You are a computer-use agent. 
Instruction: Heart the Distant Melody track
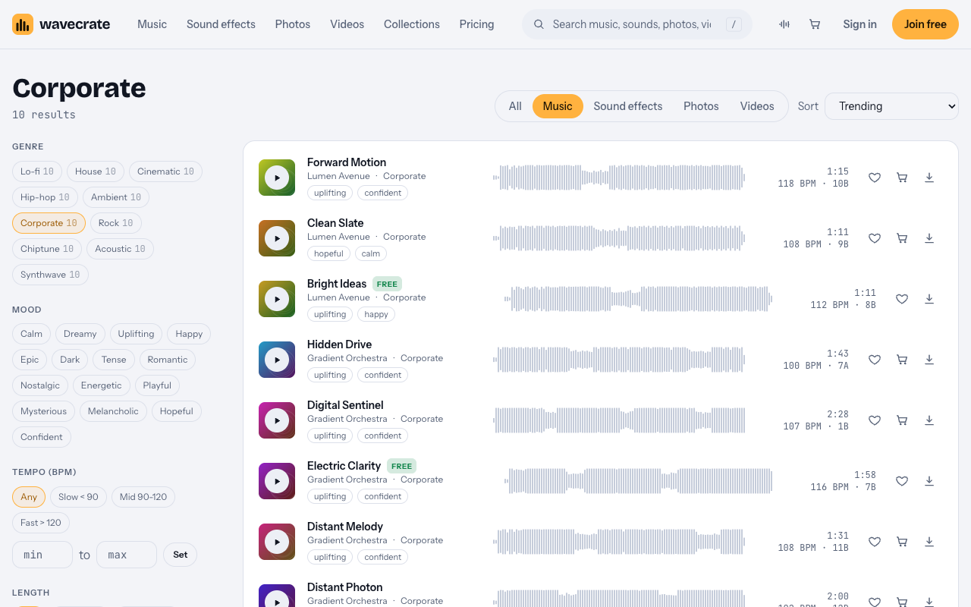pos(875,542)
